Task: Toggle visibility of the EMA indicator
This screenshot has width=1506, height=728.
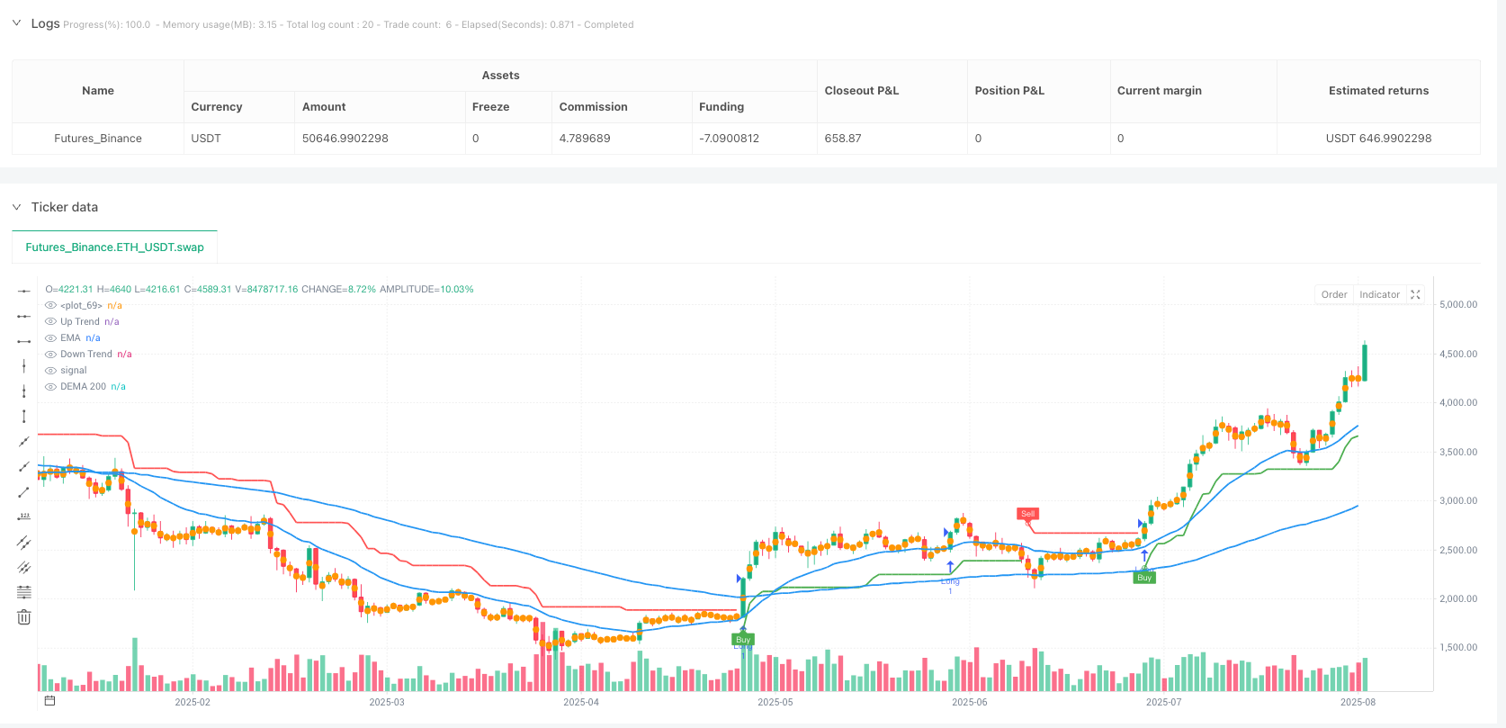Action: (x=51, y=338)
